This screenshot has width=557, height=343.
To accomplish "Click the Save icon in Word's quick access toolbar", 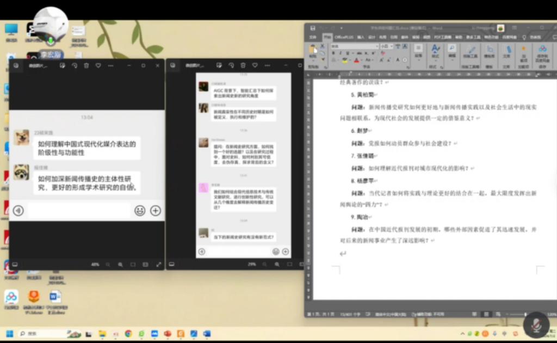I will click(x=313, y=28).
